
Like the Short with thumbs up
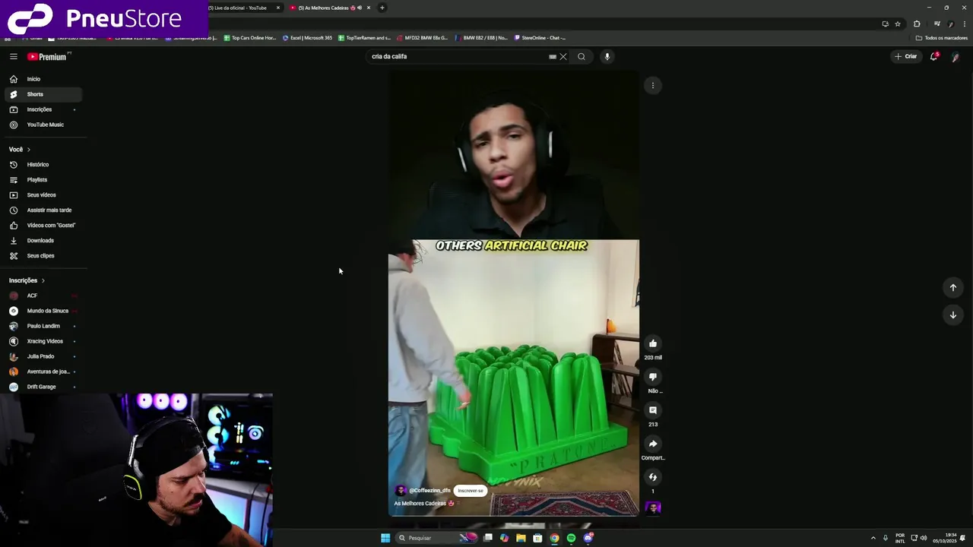point(653,343)
